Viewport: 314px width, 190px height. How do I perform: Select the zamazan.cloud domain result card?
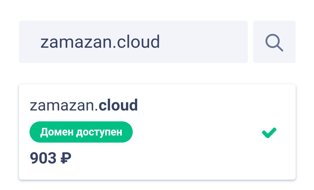pyautogui.click(x=157, y=132)
